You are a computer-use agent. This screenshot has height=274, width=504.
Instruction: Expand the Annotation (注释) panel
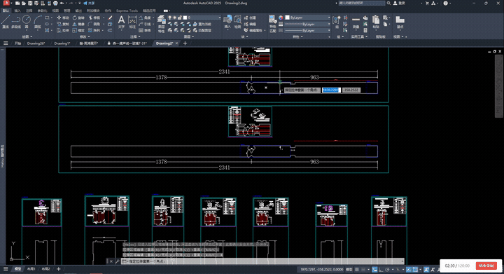pos(135,36)
